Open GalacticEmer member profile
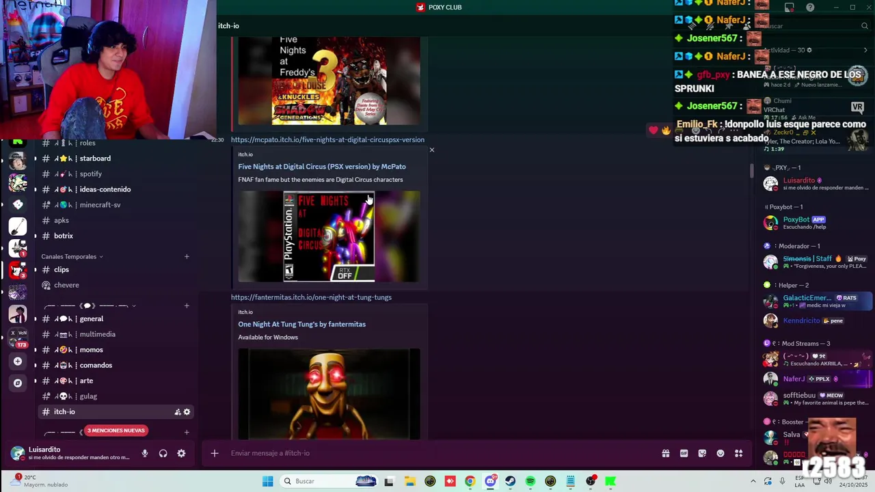875x492 pixels. point(817,301)
